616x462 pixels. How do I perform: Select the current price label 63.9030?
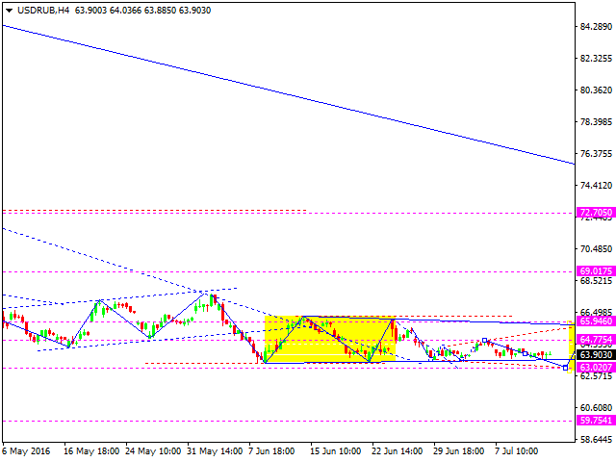[x=596, y=355]
